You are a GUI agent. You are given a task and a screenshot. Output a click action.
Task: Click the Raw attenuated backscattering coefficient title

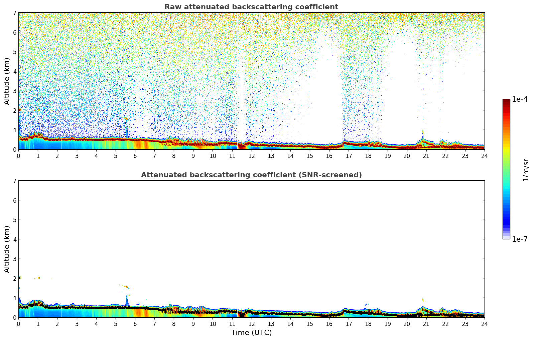[x=251, y=7]
